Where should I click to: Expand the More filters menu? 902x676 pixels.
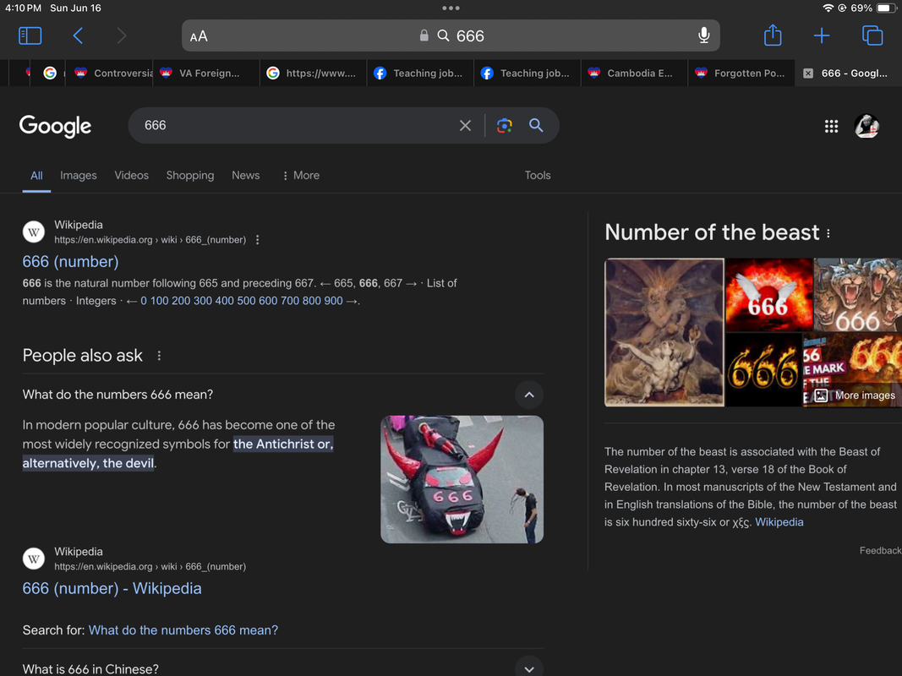301,175
